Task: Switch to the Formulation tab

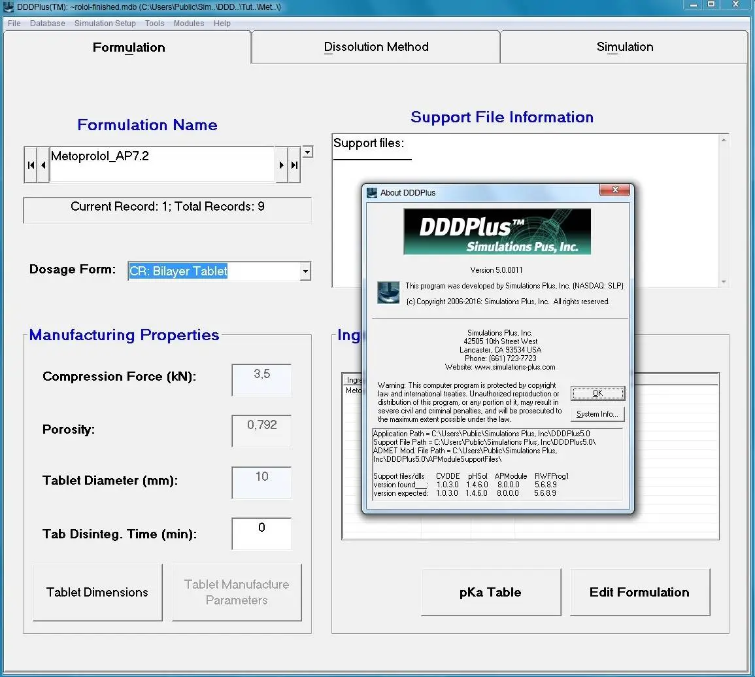Action: [128, 47]
